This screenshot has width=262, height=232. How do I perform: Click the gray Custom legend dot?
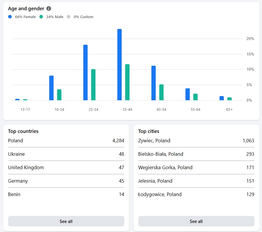pyautogui.click(x=69, y=17)
